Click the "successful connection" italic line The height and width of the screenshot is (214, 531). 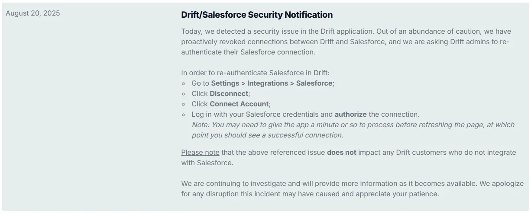tap(267, 135)
